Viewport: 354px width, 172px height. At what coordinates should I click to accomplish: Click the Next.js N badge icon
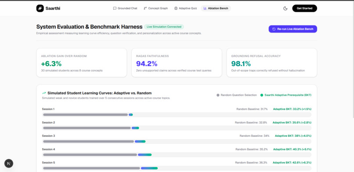(9, 163)
